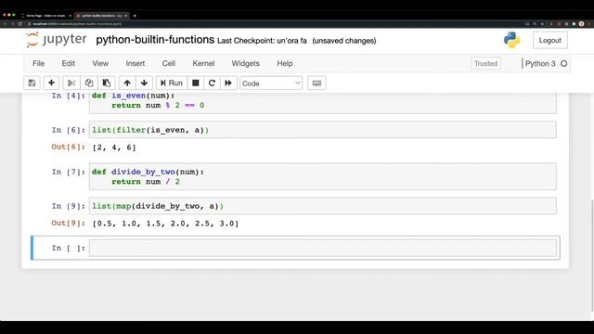Click the Out[6] prompt label

click(x=69, y=147)
